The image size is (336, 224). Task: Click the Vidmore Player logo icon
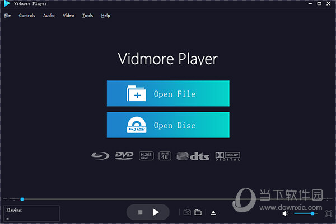point(7,3)
